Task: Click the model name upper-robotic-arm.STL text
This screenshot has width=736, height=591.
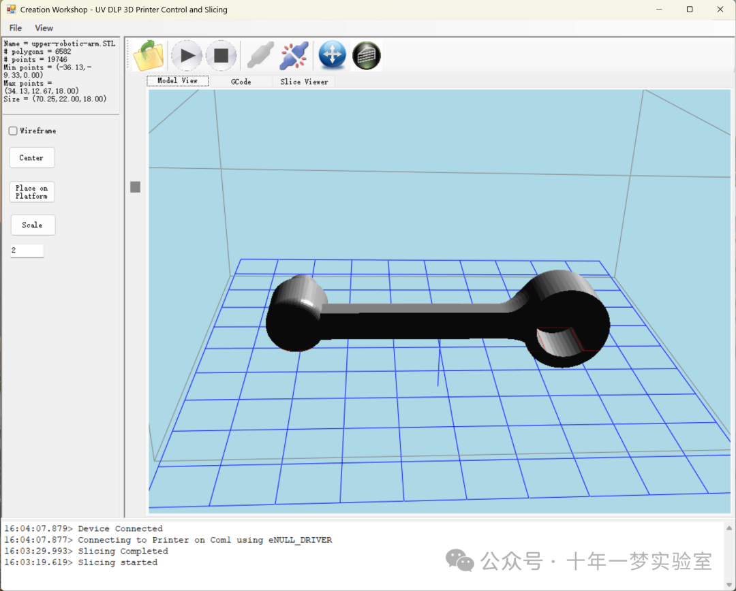Action: 73,44
